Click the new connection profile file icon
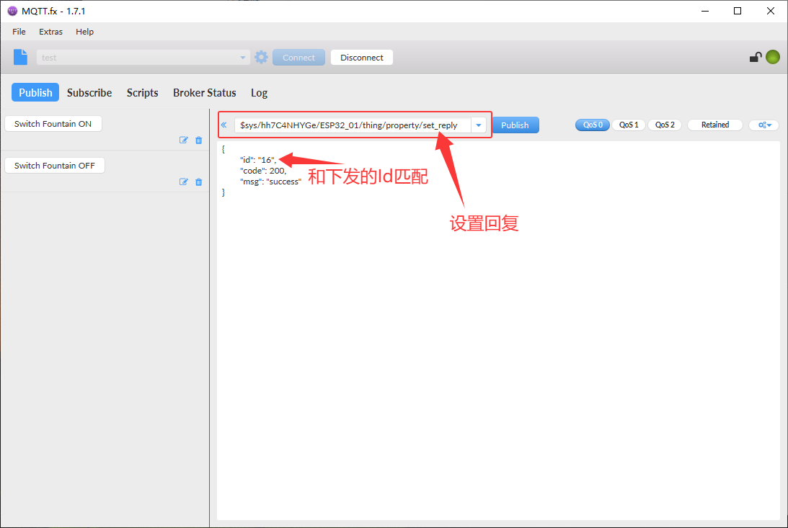 click(x=21, y=57)
